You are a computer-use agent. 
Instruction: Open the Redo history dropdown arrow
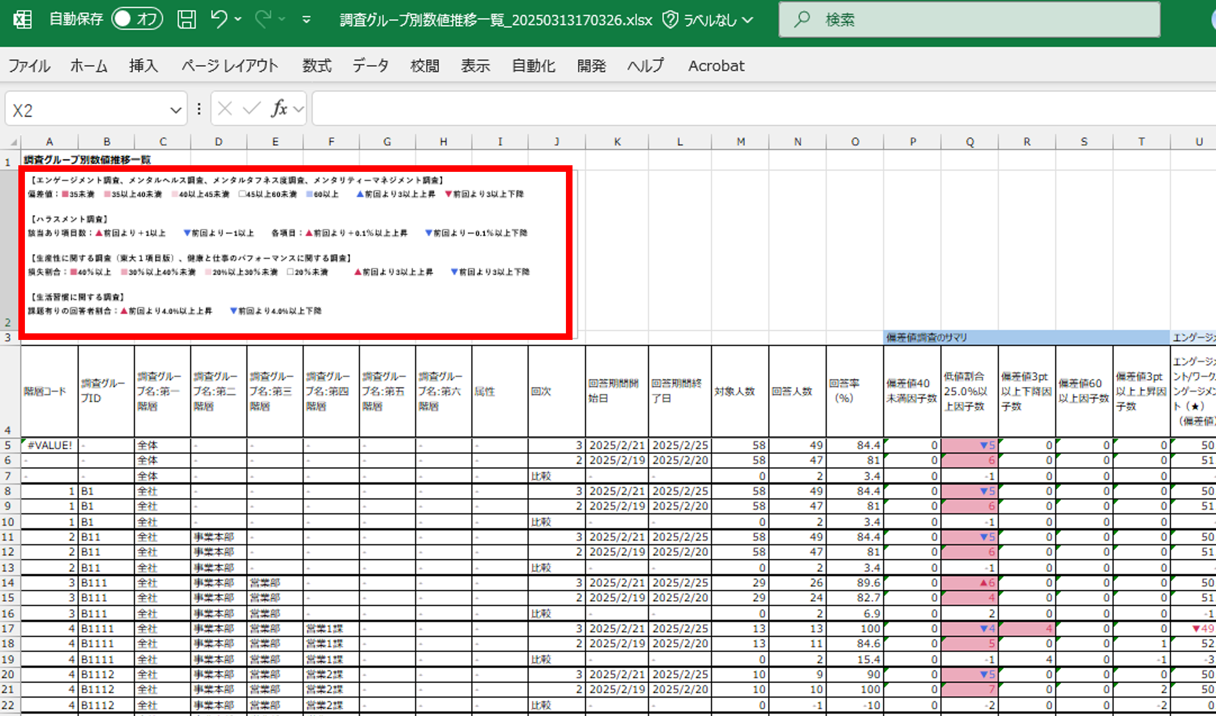click(282, 19)
